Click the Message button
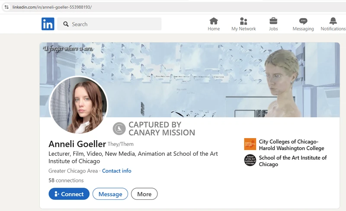This screenshot has height=211, width=346. [110, 194]
